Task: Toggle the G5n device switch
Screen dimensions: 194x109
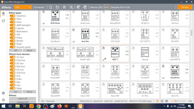Action: coord(12,85)
